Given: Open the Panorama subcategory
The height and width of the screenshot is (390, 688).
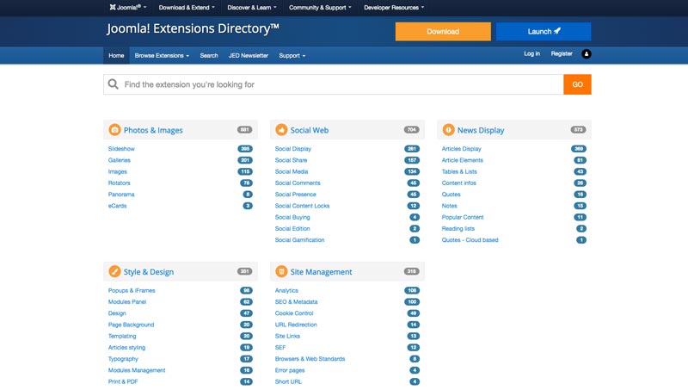Looking at the screenshot, I should pyautogui.click(x=121, y=195).
